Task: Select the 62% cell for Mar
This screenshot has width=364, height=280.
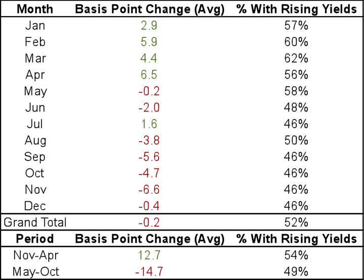Action: click(296, 59)
